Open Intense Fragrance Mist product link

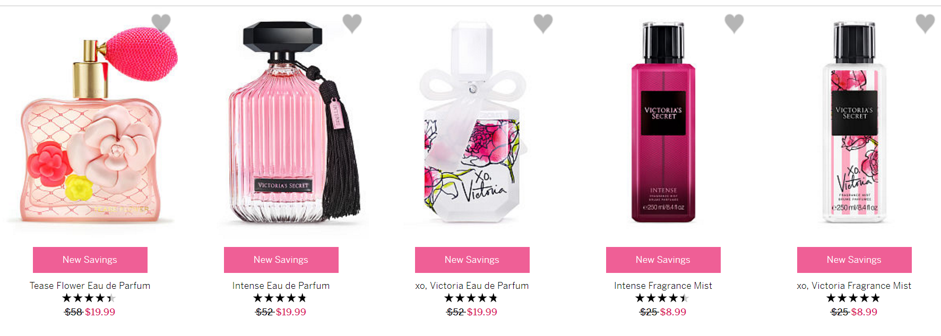(663, 286)
